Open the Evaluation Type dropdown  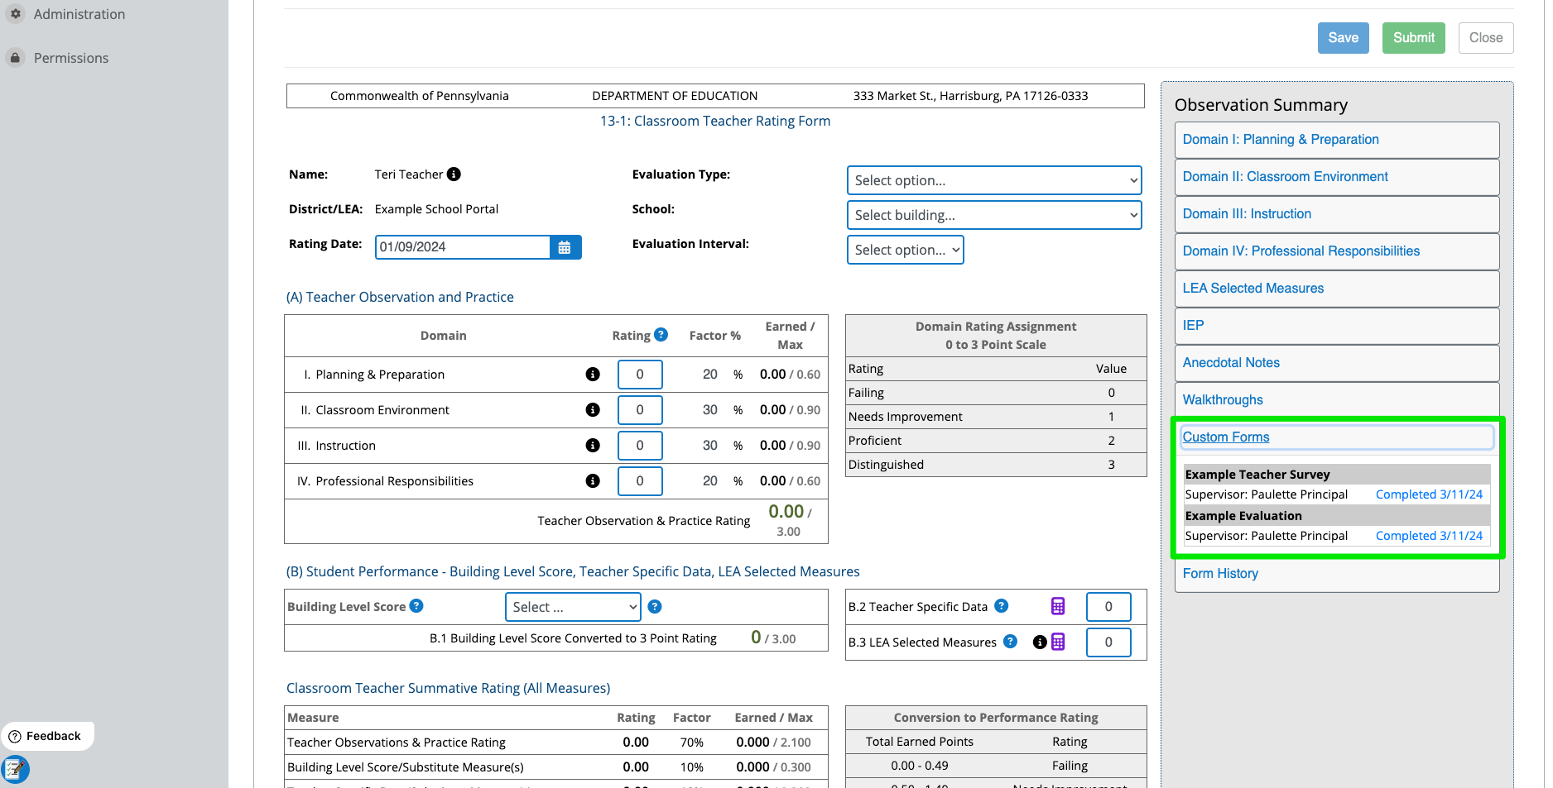pyautogui.click(x=994, y=180)
